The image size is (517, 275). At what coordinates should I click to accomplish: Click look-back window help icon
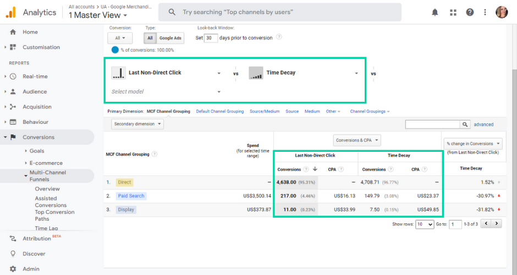[279, 37]
